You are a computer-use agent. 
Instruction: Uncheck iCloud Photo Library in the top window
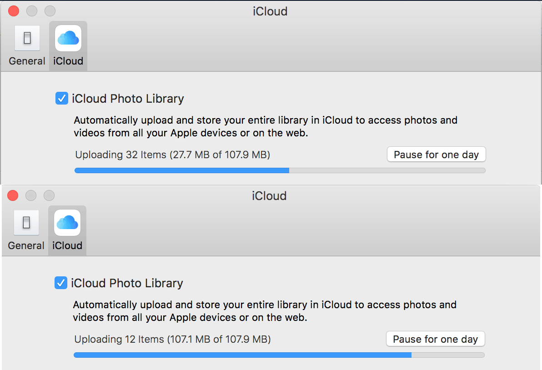pyautogui.click(x=62, y=98)
